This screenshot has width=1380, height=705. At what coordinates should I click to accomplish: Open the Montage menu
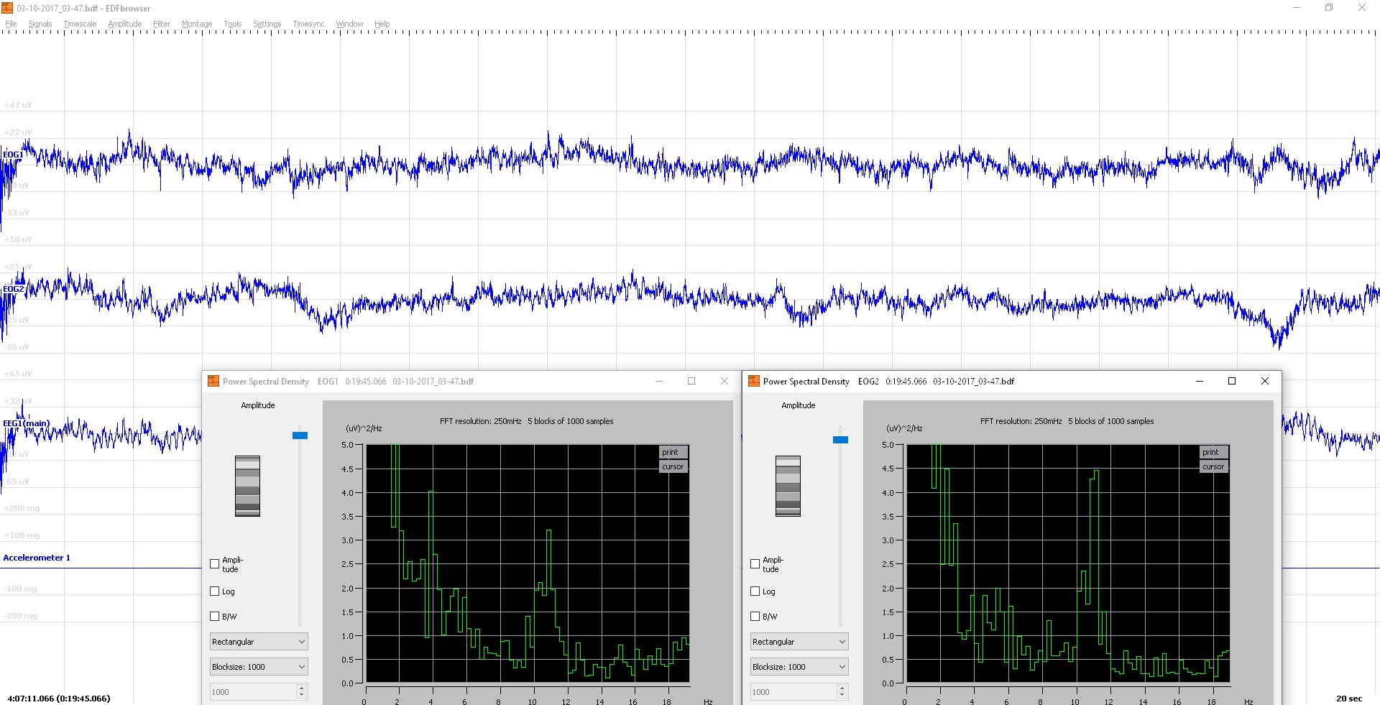197,24
